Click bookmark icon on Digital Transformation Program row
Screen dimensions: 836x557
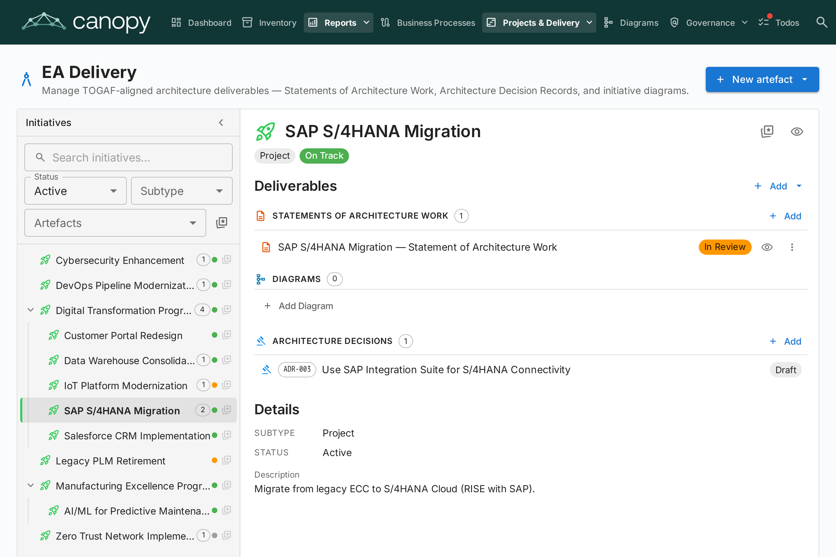tap(227, 310)
